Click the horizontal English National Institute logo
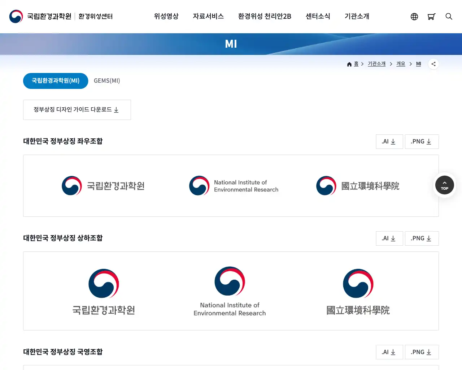Screen dimensions: 462x370 pos(234,186)
